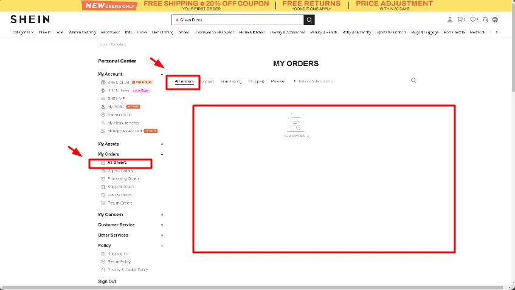Expand the Customer Service section
Screen dimensions: 515x290
pos(162,225)
